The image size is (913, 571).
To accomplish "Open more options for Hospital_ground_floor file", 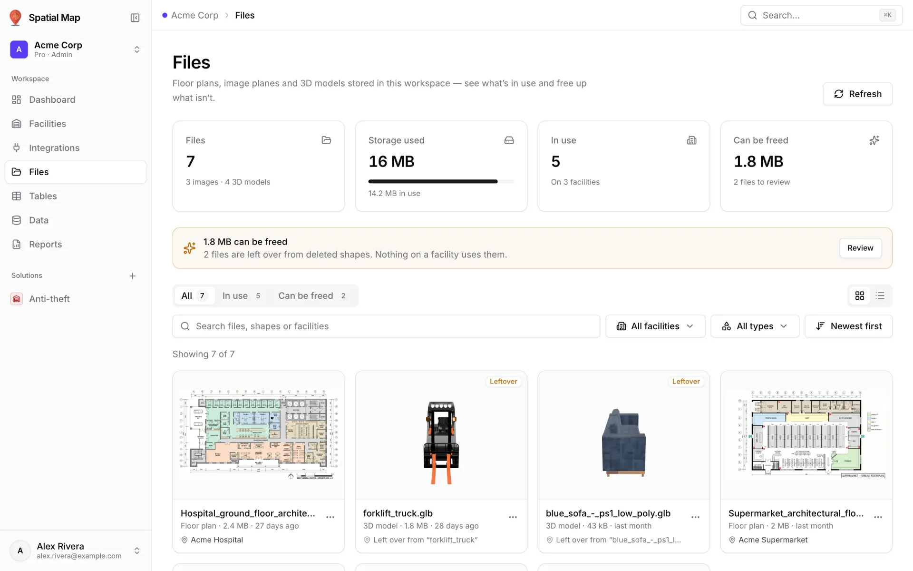I will click(x=330, y=517).
